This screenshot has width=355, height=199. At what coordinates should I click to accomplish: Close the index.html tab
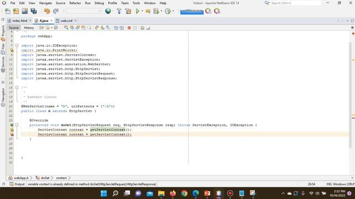(30, 20)
